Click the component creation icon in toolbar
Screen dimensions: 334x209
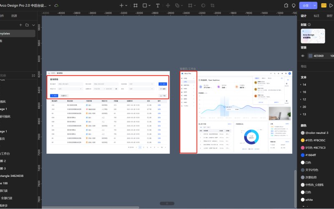168,5
